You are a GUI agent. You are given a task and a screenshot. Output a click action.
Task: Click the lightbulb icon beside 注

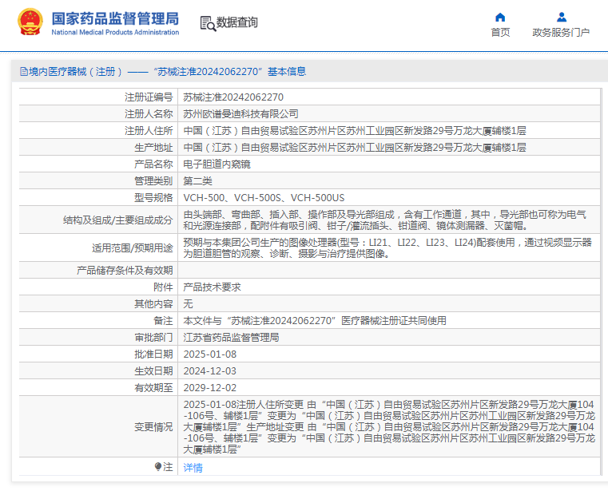pos(158,466)
